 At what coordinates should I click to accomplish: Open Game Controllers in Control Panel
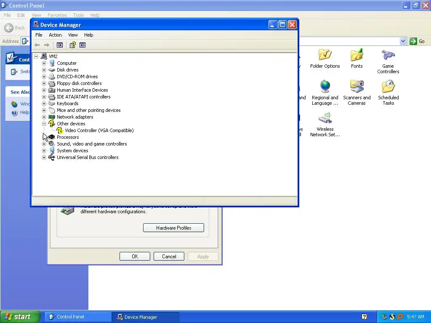point(388,61)
